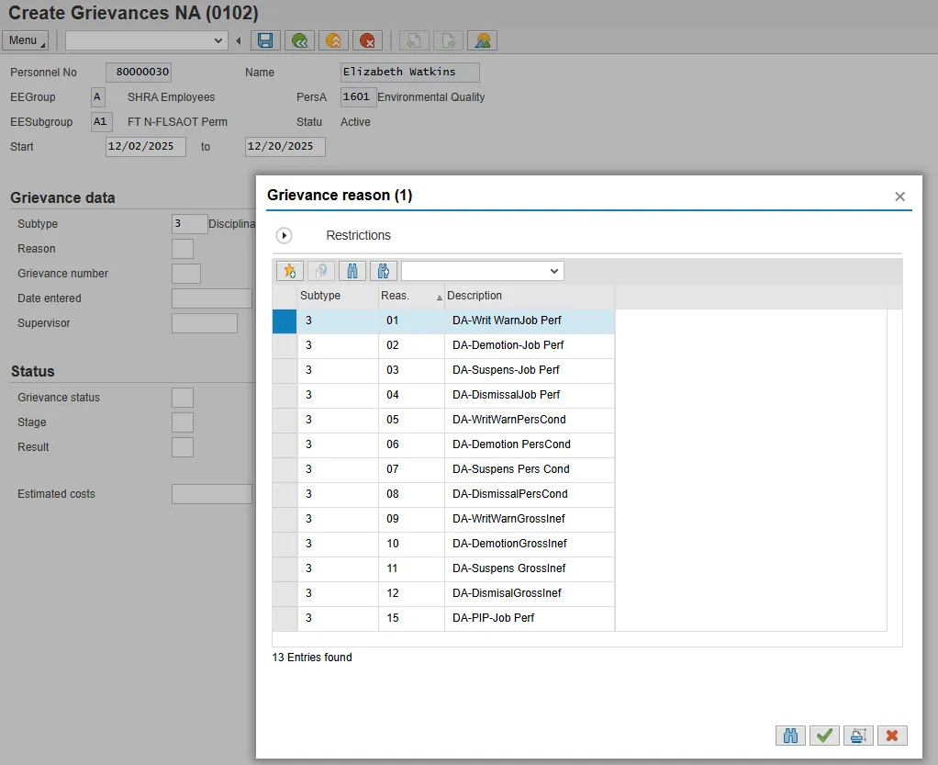The image size is (938, 765).
Task: Open the Menu button
Action: [x=26, y=40]
